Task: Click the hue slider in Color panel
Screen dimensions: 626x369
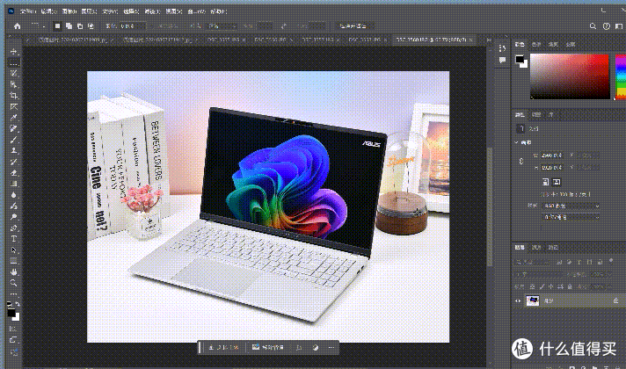Action: click(x=621, y=76)
